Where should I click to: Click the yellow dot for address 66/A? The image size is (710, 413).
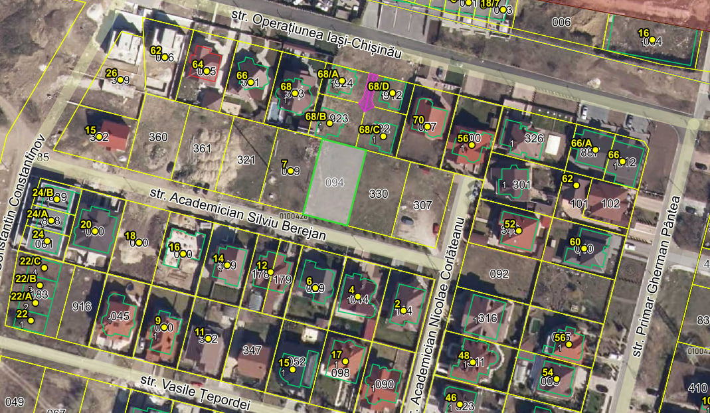pyautogui.click(x=596, y=150)
